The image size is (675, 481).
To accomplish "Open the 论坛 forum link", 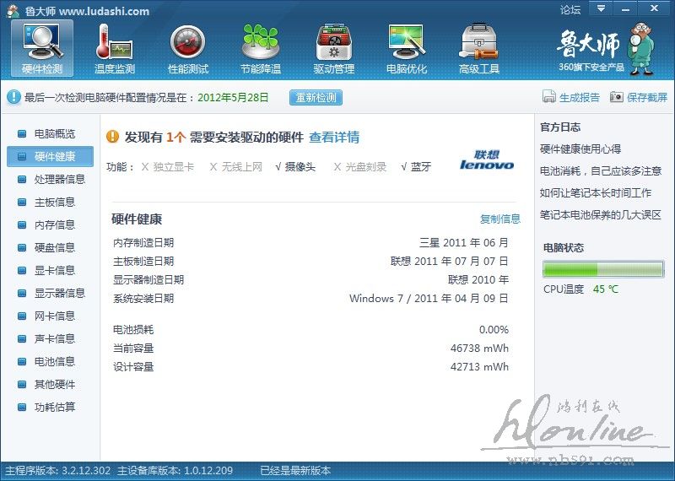I will tap(570, 9).
